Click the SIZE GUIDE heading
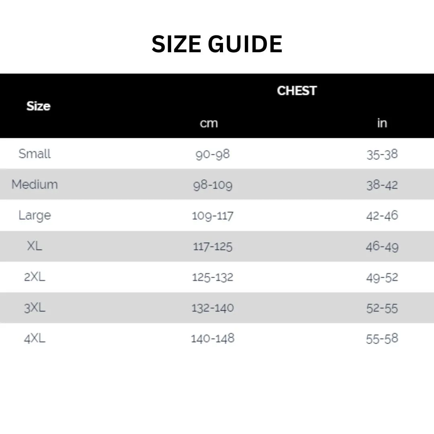Viewport: 434px width, 434px height. tap(217, 44)
